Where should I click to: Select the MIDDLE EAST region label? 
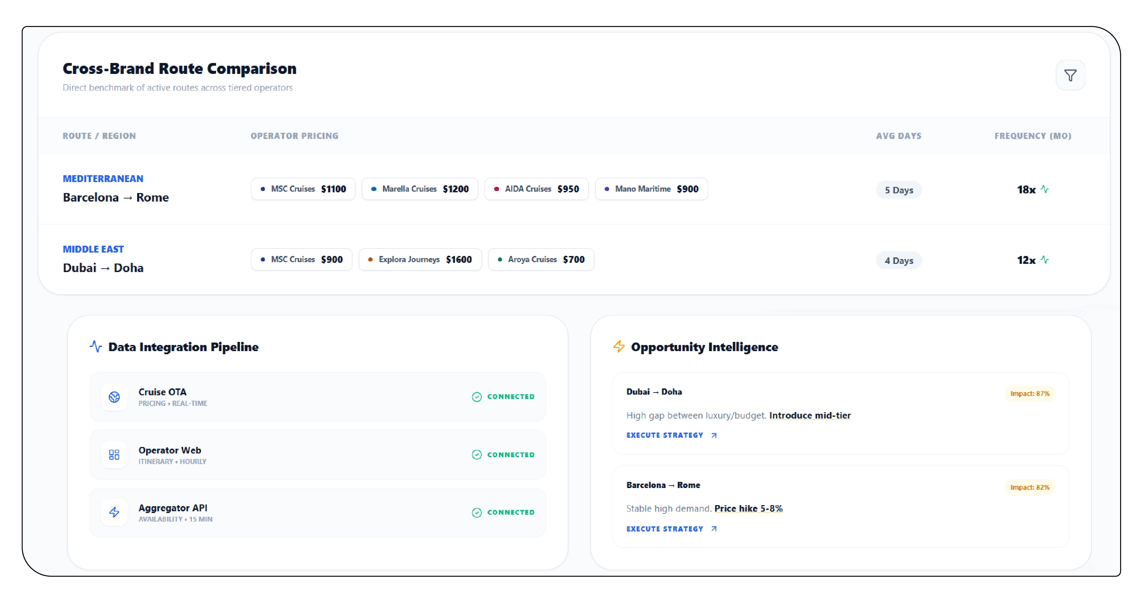click(93, 249)
